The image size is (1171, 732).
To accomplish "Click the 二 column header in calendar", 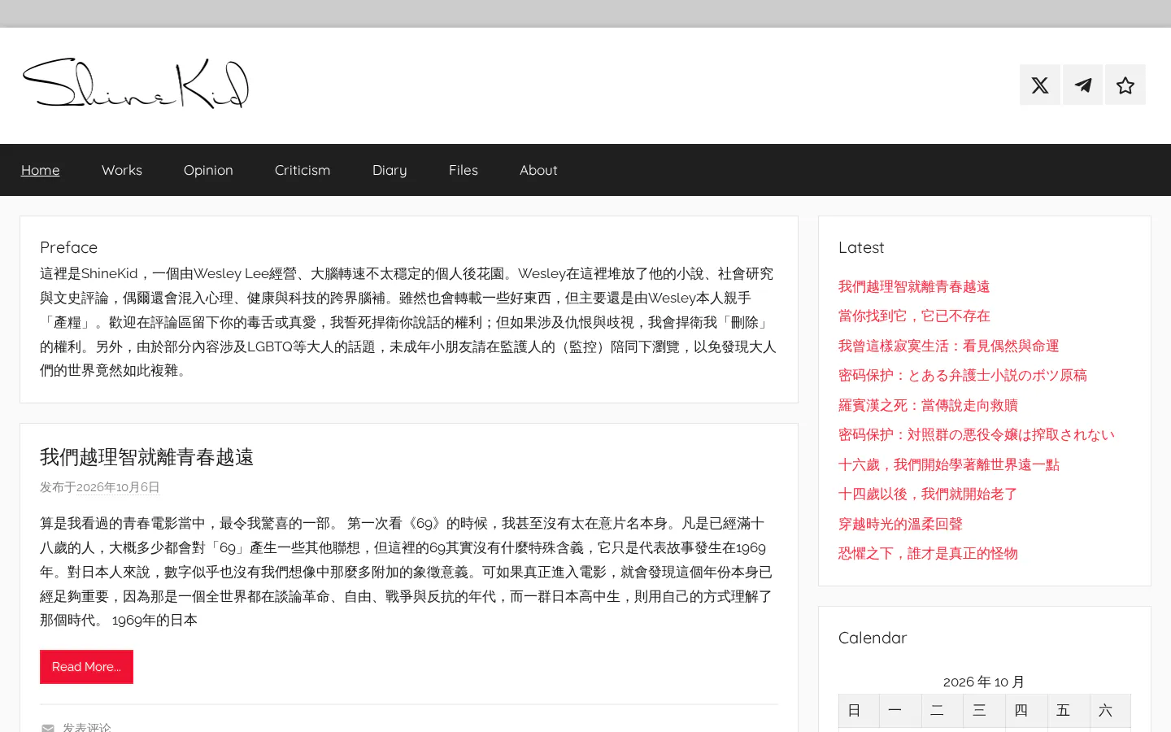I will tap(942, 711).
